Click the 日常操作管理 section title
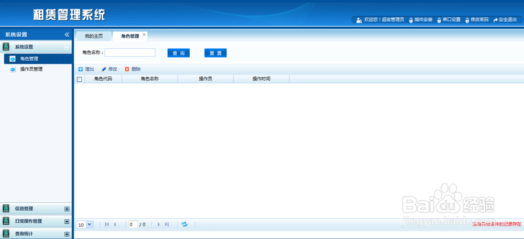This screenshot has height=239, width=524. pyautogui.click(x=28, y=221)
